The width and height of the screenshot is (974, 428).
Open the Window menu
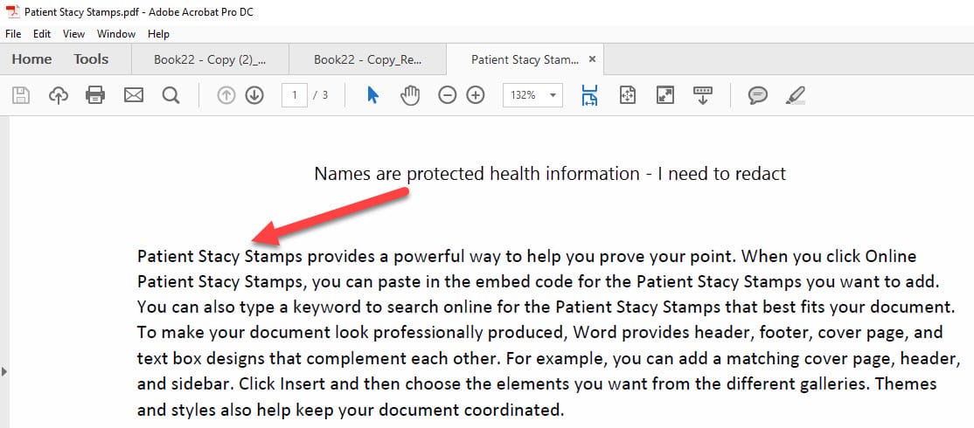coord(116,33)
